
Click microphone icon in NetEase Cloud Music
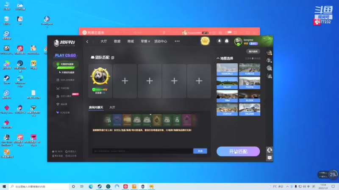164,33
